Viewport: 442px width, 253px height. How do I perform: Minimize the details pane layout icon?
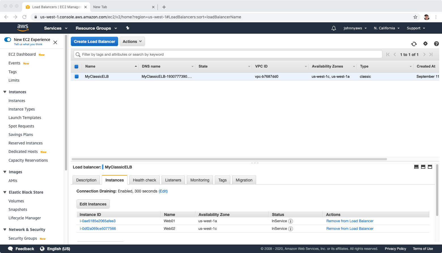pyautogui.click(x=416, y=167)
